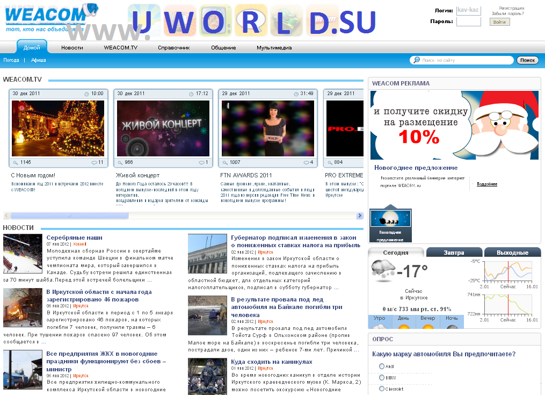Open the Общение menu item
The image size is (545, 395).
[223, 48]
